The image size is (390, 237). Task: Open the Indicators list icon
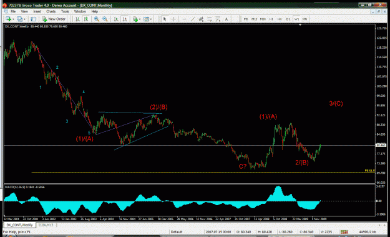pyautogui.click(x=135, y=19)
